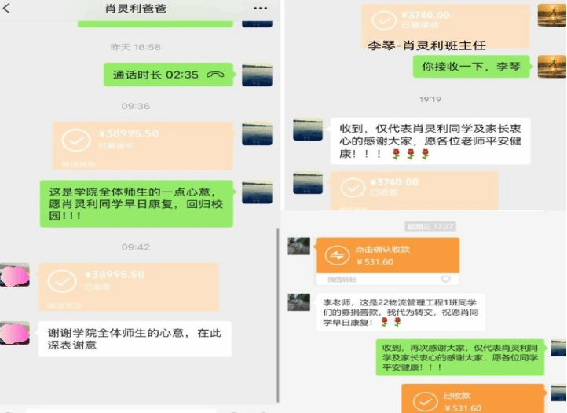This screenshot has width=567, height=413.
Task: Open the ¥3740.00 已被接收 transfer card
Action: coord(445,26)
